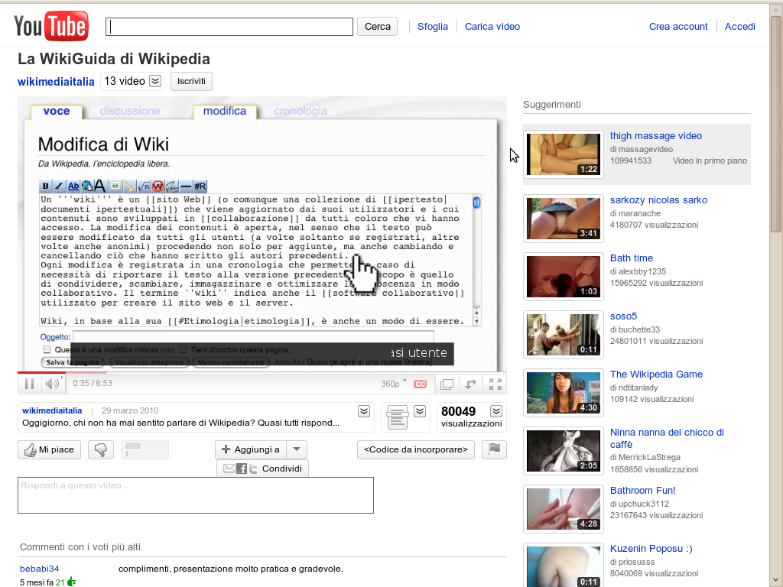The width and height of the screenshot is (783, 587).
Task: Expand the video description text
Action: (364, 411)
